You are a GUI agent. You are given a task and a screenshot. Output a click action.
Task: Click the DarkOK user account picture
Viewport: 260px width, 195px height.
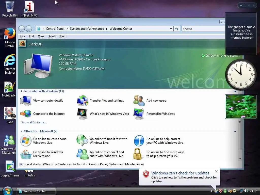(x=22, y=44)
